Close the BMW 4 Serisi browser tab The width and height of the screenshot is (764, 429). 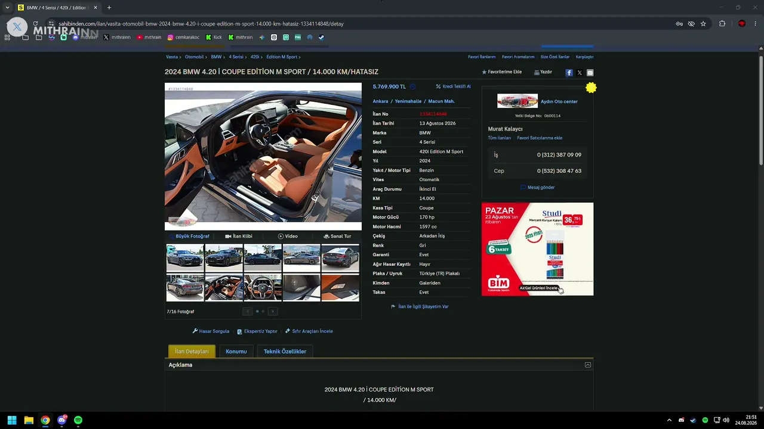point(95,8)
